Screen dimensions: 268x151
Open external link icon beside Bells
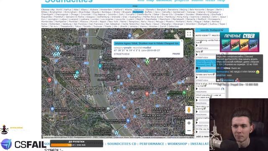pyautogui.click(x=202, y=51)
